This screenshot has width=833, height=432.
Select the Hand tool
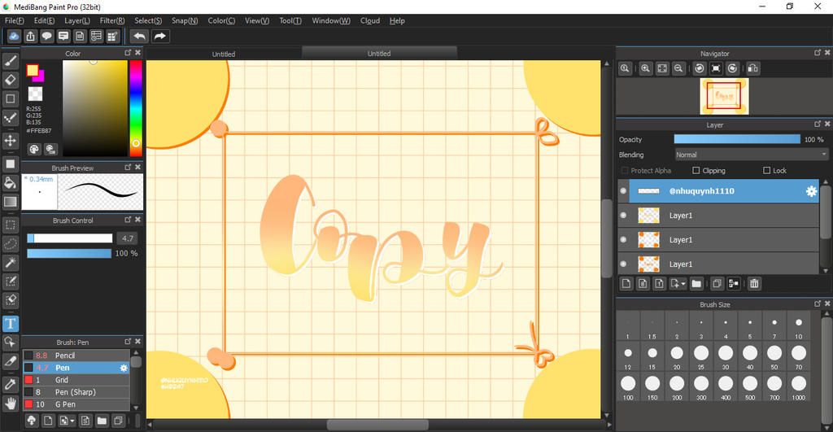click(x=10, y=404)
